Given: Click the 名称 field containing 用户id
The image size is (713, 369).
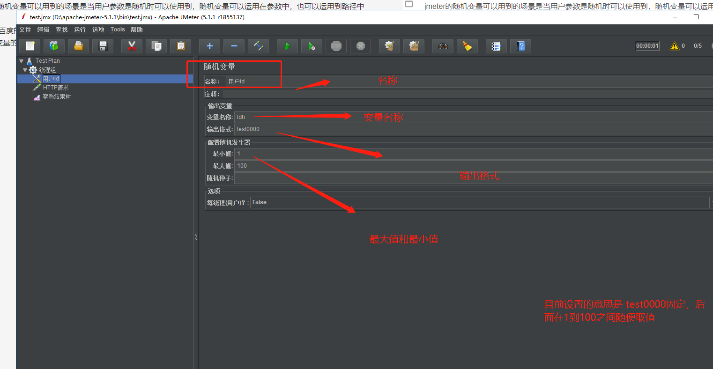Looking at the screenshot, I should click(x=469, y=81).
